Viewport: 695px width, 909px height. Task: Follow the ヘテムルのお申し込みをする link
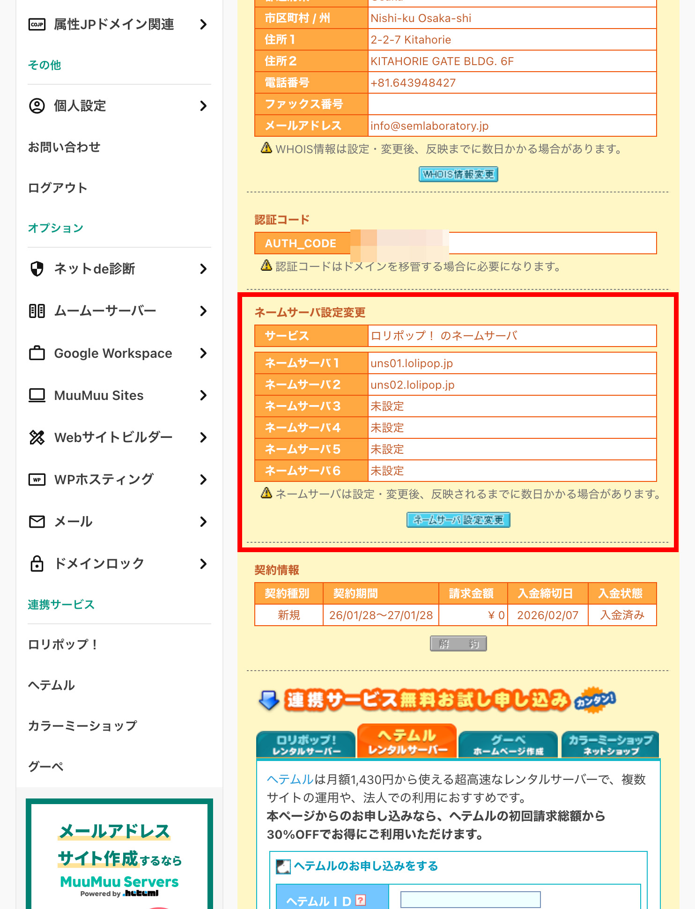pos(366,866)
